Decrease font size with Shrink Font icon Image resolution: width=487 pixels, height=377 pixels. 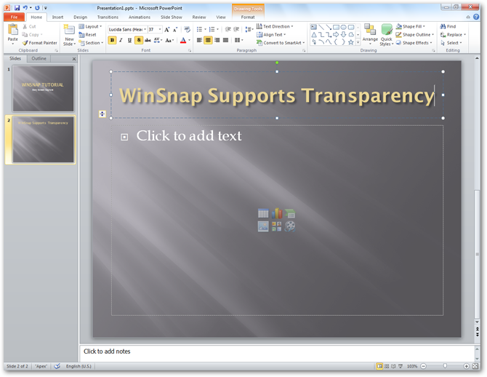tap(175, 30)
